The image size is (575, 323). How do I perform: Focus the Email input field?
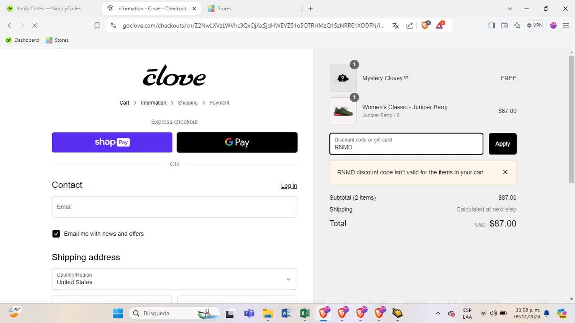[174, 207]
